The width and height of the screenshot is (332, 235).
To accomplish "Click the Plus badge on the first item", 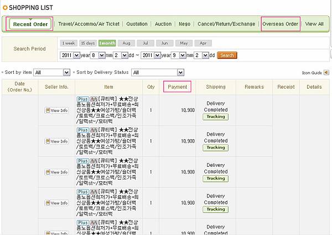I will point(82,99).
